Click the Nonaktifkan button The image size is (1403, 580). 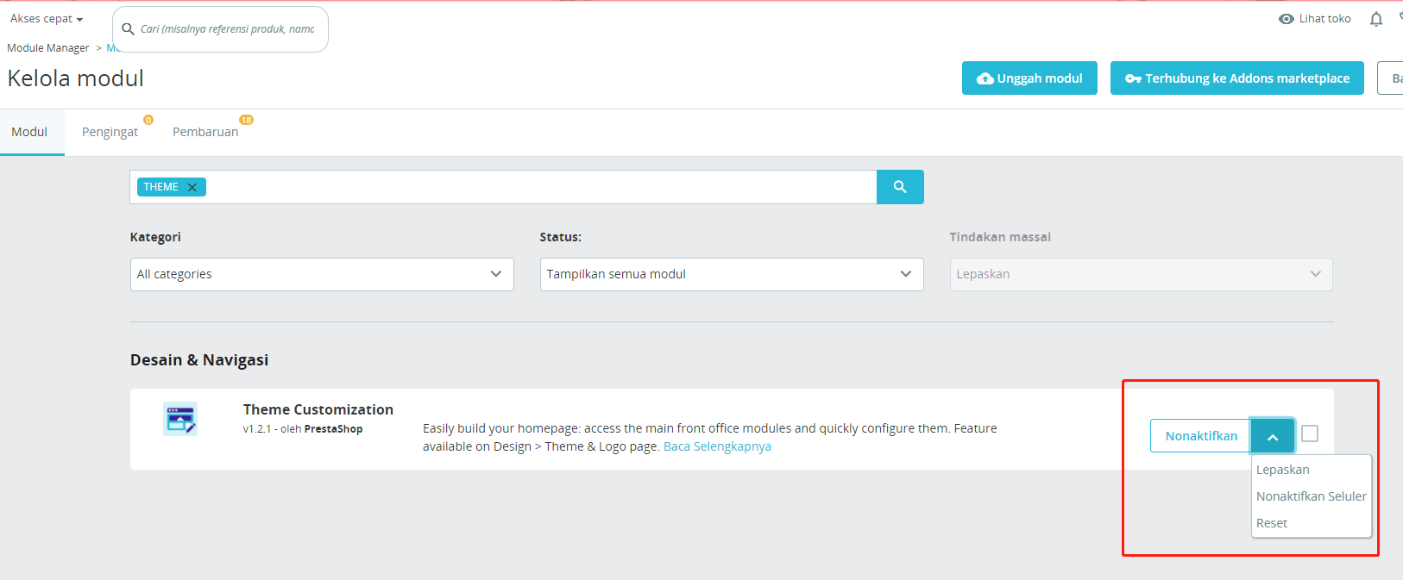click(x=1201, y=436)
